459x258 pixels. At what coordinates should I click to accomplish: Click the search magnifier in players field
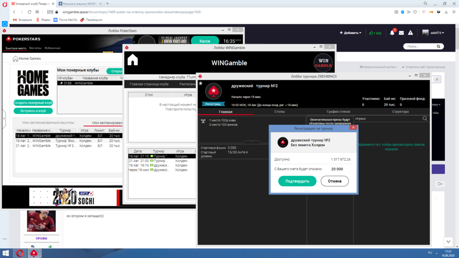coord(425,118)
